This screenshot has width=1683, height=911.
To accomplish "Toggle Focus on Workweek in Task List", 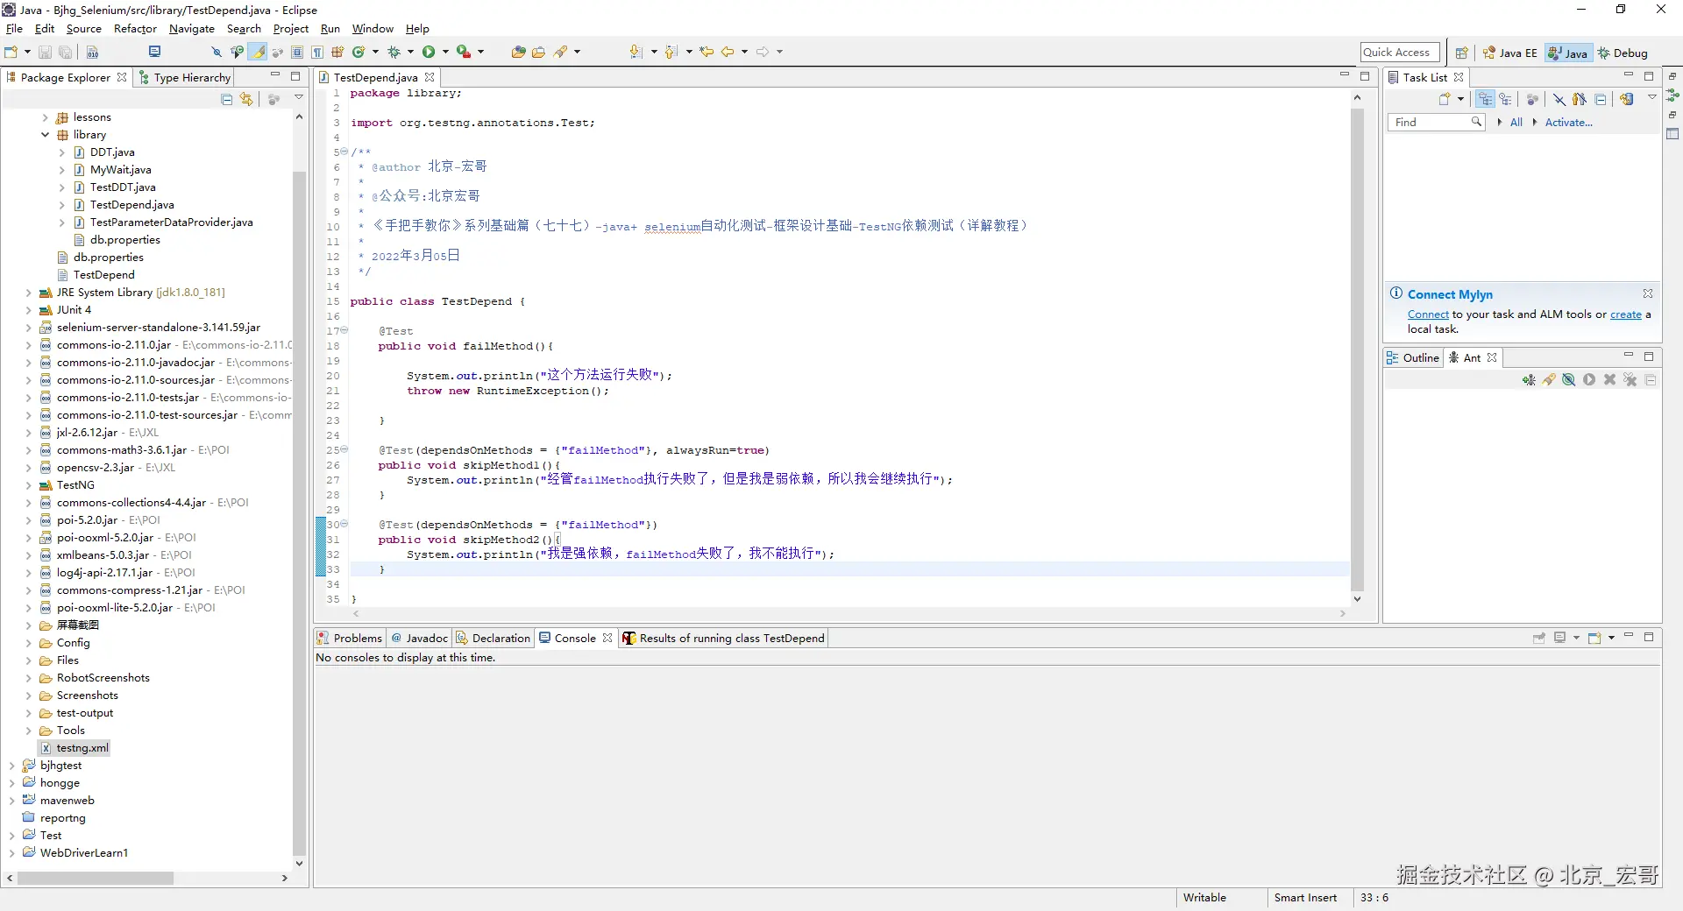I will tap(1532, 99).
